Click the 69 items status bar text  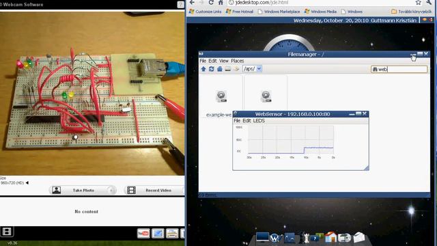pos(208,195)
